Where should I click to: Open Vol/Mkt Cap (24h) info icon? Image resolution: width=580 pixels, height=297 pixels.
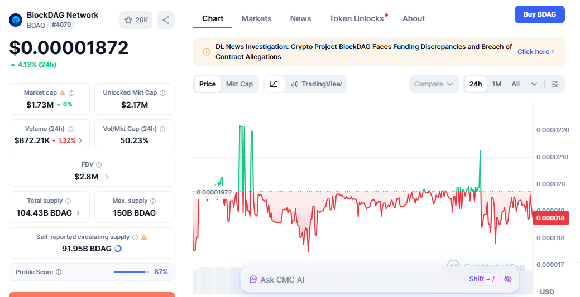tap(162, 129)
